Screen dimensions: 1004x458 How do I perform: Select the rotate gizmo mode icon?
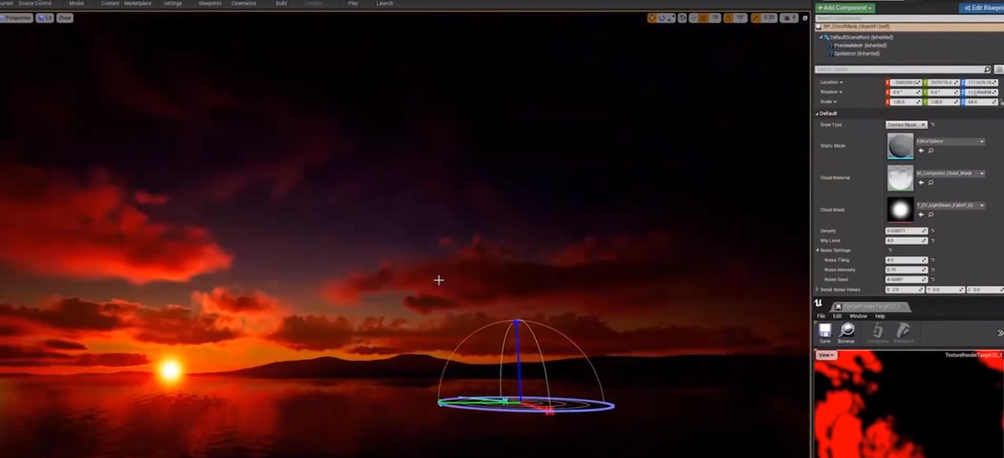pyautogui.click(x=662, y=18)
